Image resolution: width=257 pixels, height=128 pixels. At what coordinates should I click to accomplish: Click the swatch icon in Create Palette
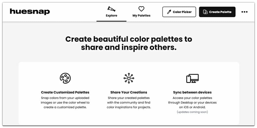pos(205,12)
